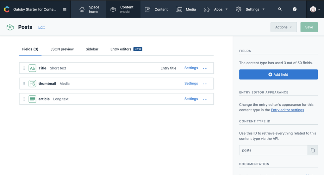The height and width of the screenshot is (175, 324).
Task: Expand the Settings dropdown in navbar
Action: click(250, 9)
